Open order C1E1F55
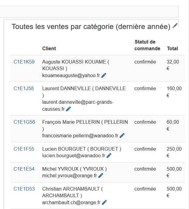Image resolution: width=189 pixels, height=209 pixels. (x=24, y=149)
